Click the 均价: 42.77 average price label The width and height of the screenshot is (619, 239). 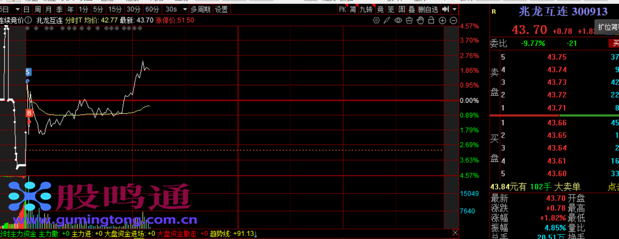pos(101,20)
